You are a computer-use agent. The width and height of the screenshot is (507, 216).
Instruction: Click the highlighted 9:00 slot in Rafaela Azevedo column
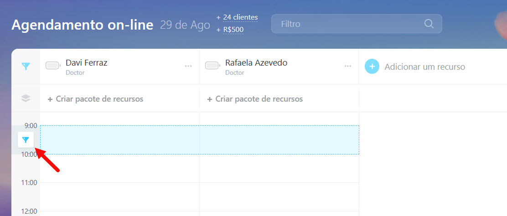click(279, 140)
